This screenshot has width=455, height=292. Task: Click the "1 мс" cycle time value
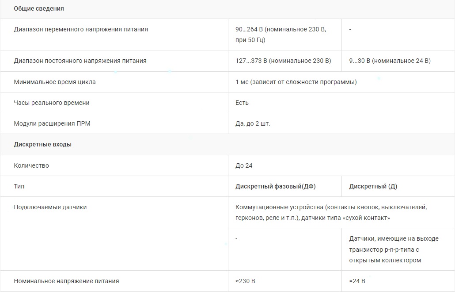click(296, 82)
